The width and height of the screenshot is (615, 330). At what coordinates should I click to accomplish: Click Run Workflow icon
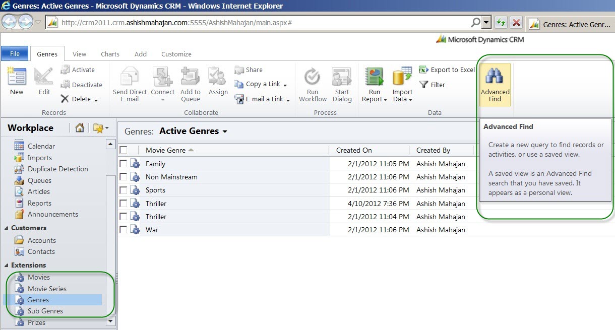tap(312, 77)
